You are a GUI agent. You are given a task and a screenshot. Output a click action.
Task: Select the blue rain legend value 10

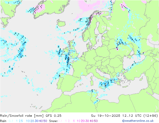[28, 121]
